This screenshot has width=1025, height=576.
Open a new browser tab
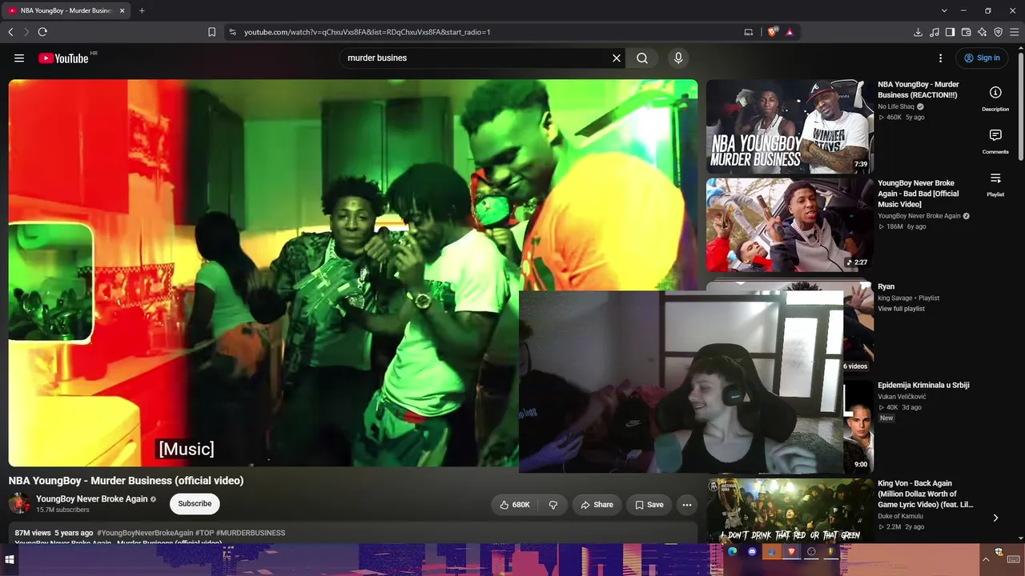[x=142, y=10]
